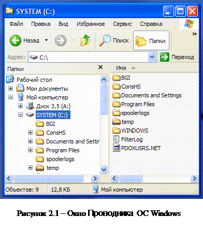Select FilterLog text file icon
Screen dimensions: 203x231
pyautogui.click(x=116, y=139)
